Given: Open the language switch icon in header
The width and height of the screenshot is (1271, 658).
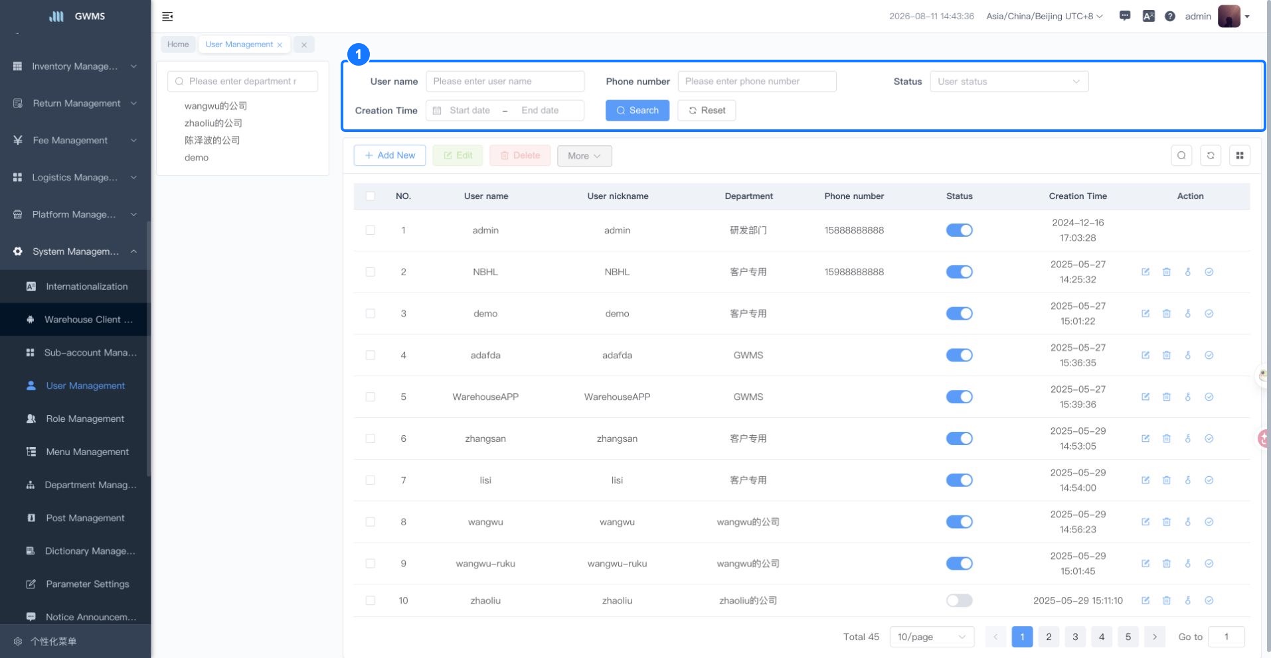Looking at the screenshot, I should (x=1148, y=16).
